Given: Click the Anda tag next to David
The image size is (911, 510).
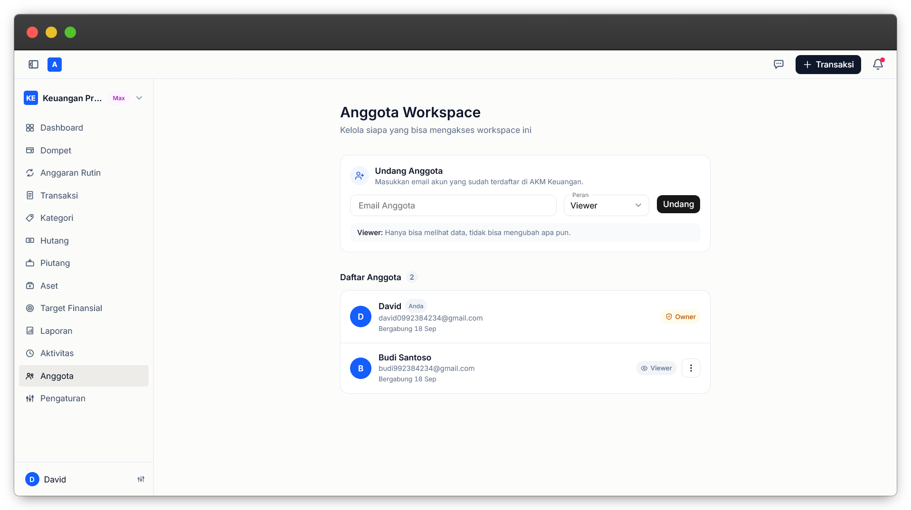Looking at the screenshot, I should click(x=416, y=306).
